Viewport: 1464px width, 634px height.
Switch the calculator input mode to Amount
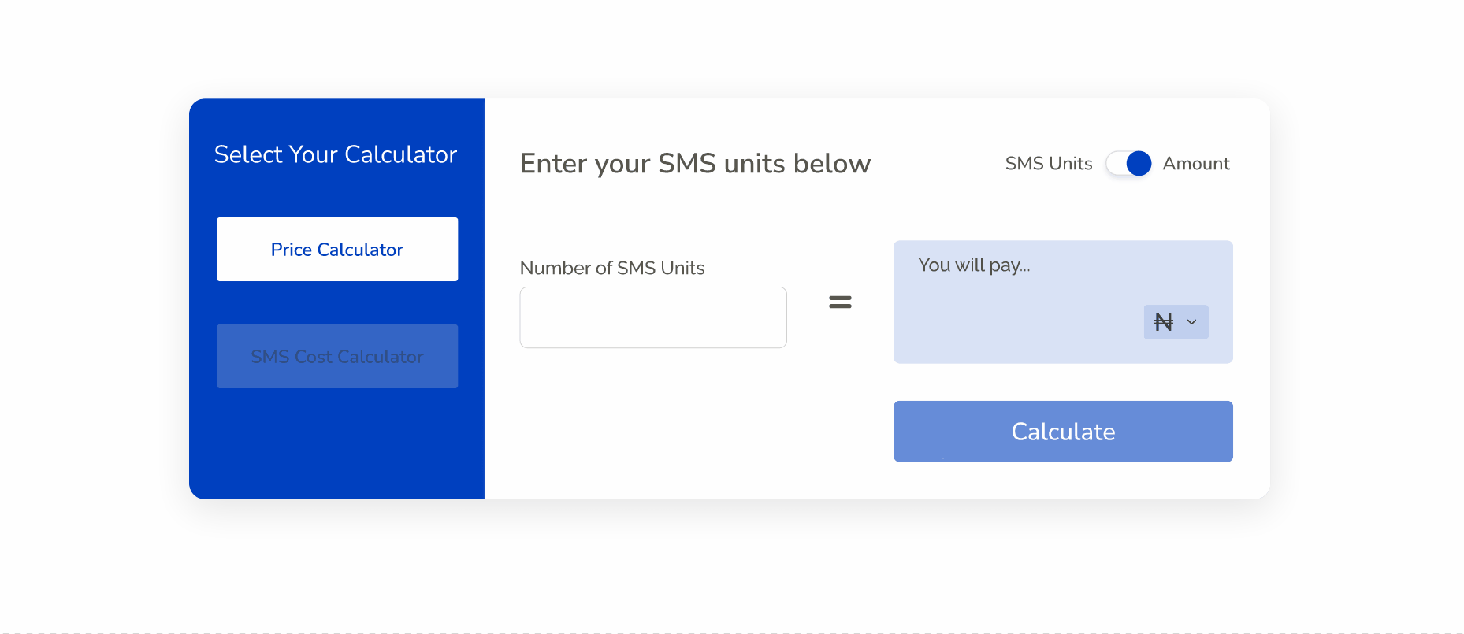coord(1128,163)
